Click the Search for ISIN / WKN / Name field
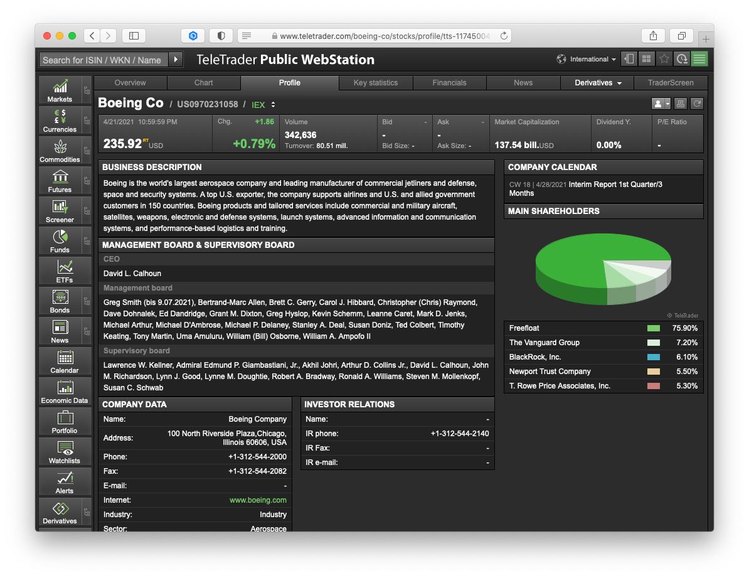The width and height of the screenshot is (749, 578). tap(104, 60)
